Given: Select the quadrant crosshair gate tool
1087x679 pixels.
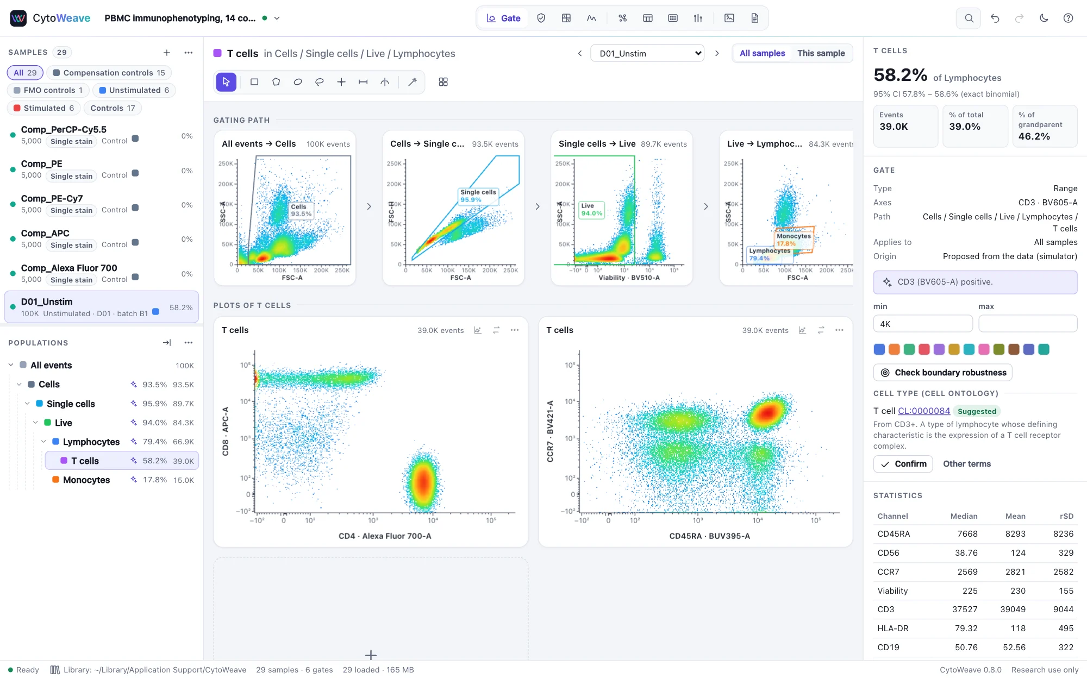Looking at the screenshot, I should point(341,82).
